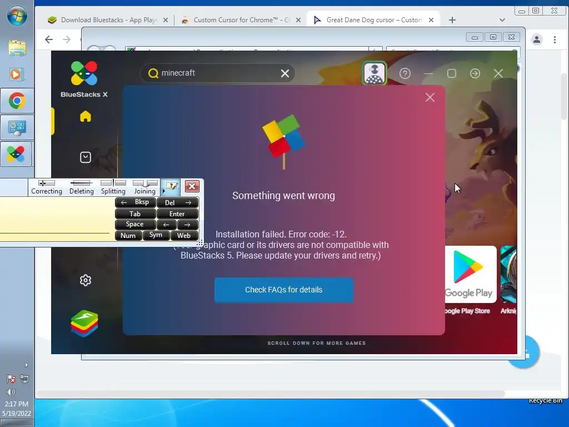The width and height of the screenshot is (569, 427).
Task: Clear the minecraft search text
Action: tap(285, 73)
